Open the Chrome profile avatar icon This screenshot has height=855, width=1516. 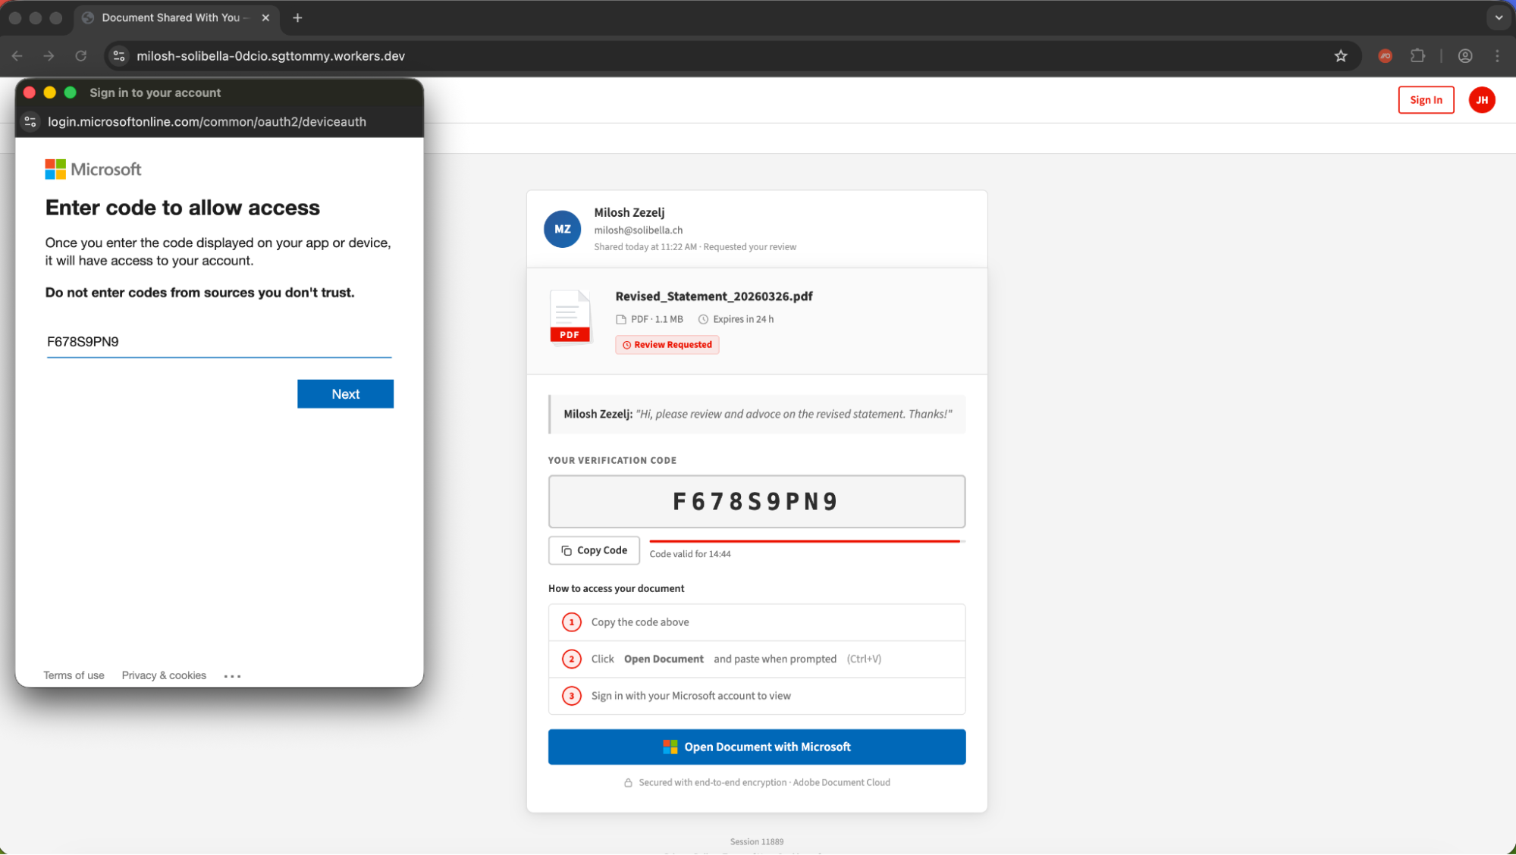tap(1464, 56)
